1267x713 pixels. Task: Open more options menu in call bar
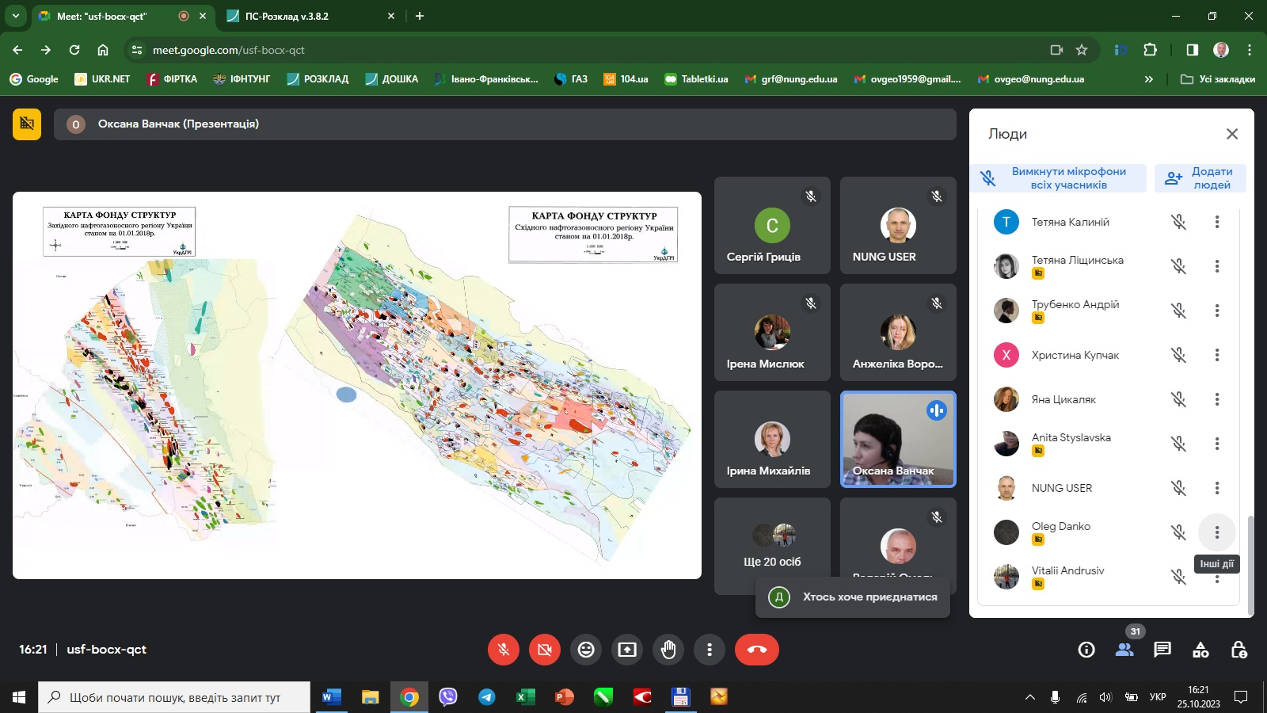[710, 650]
